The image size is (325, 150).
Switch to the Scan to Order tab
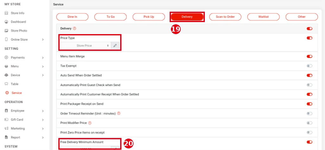point(225,17)
